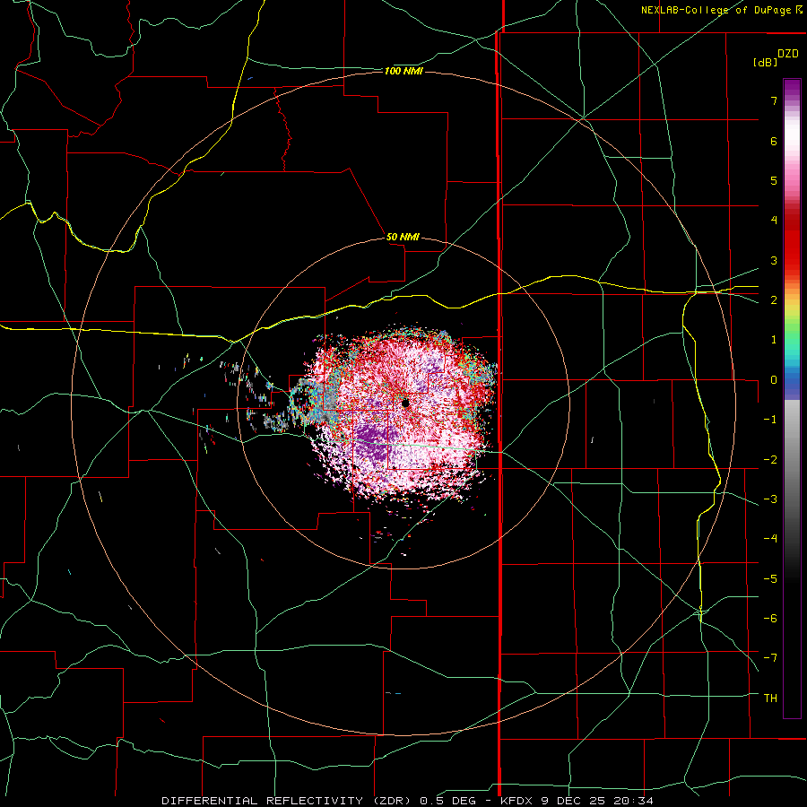Click the '-5' value on the color scale

coord(770,579)
